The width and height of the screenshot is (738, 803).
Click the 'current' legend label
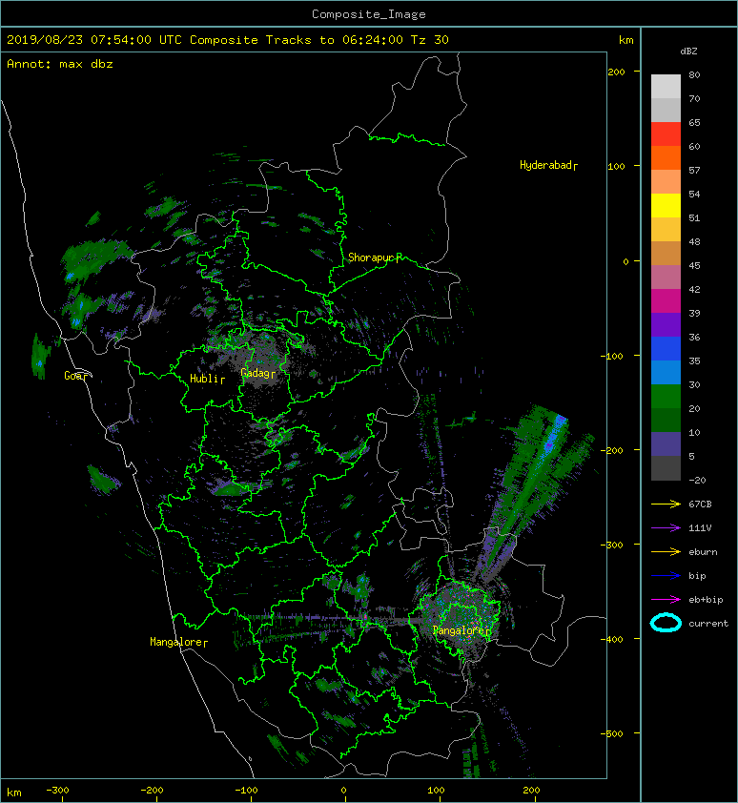pyautogui.click(x=708, y=624)
